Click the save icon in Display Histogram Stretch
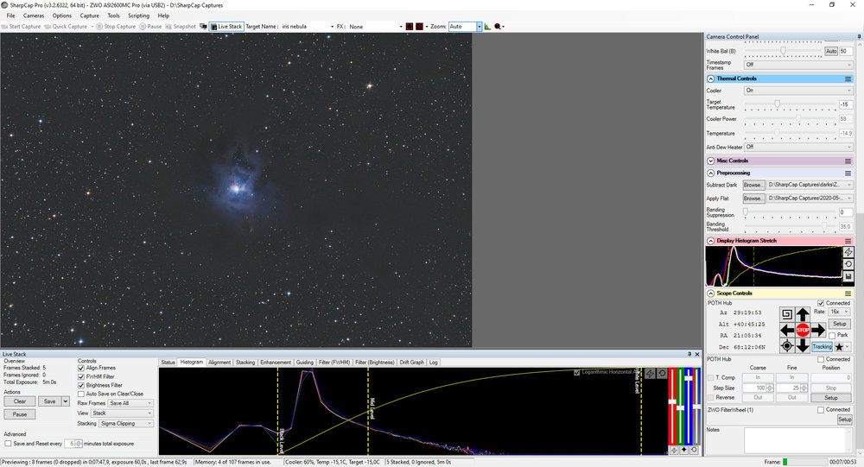 [x=848, y=276]
